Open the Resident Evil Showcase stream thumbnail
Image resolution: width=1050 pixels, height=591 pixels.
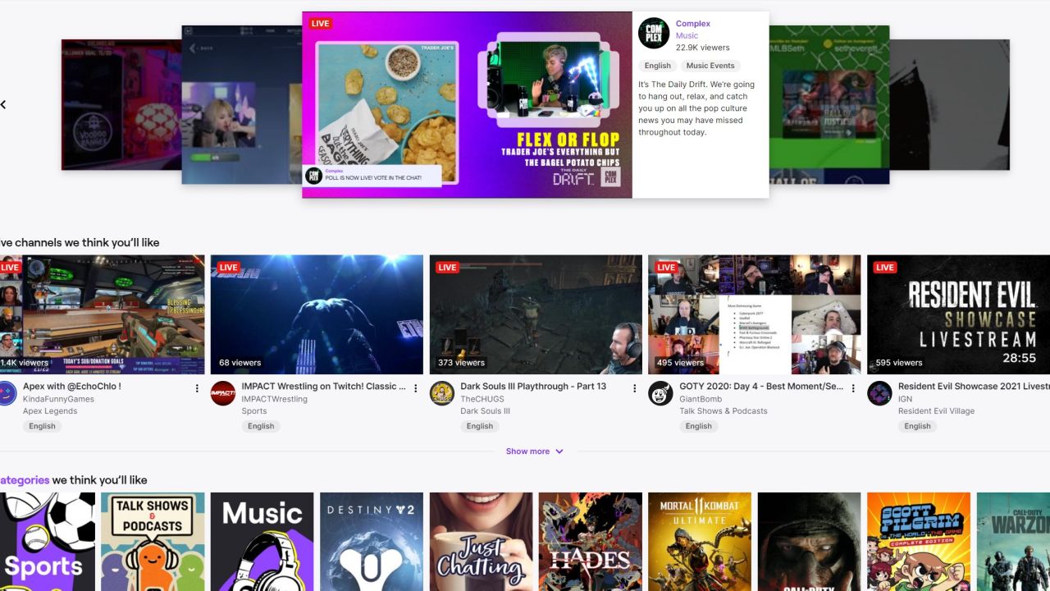[x=958, y=314]
